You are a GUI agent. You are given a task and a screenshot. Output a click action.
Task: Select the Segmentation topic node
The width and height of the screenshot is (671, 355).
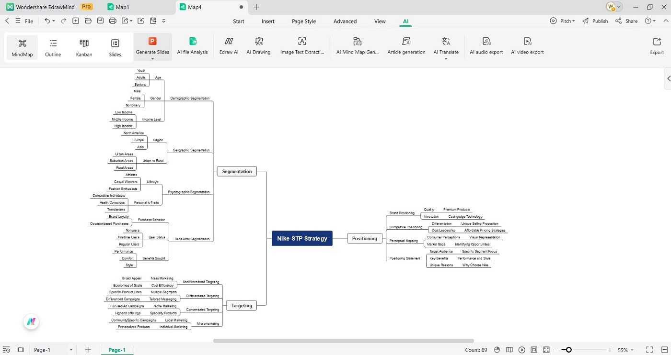click(x=237, y=171)
